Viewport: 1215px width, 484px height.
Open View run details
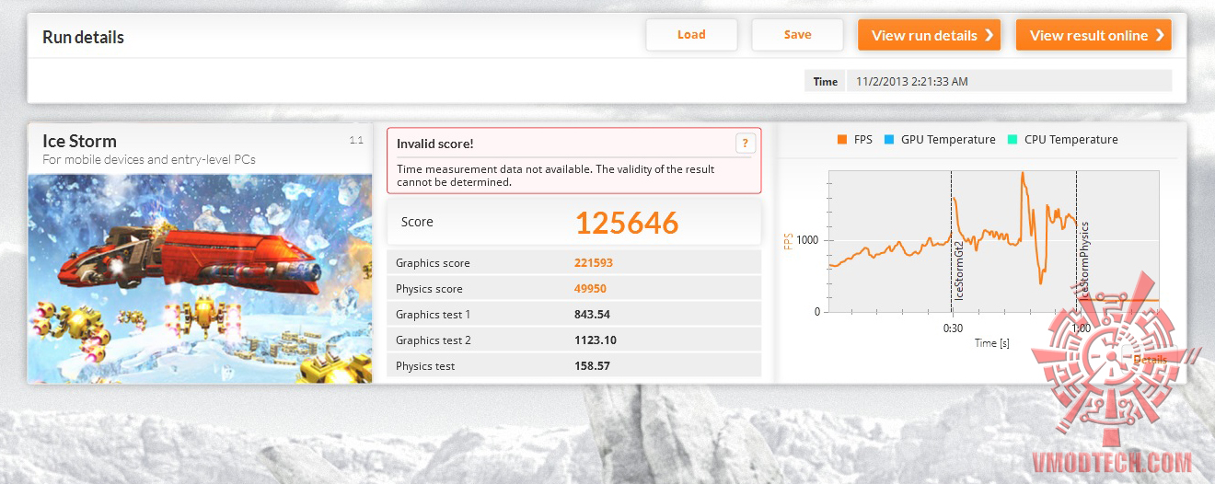(929, 35)
